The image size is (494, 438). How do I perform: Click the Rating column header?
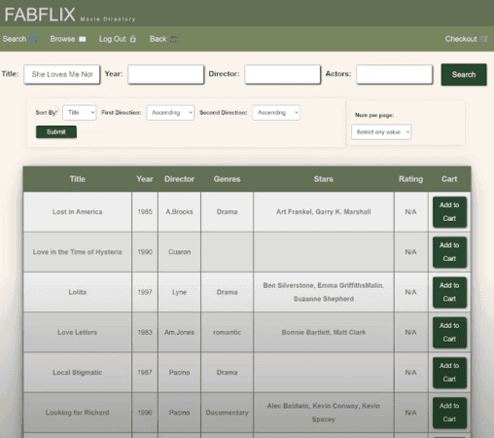(410, 179)
